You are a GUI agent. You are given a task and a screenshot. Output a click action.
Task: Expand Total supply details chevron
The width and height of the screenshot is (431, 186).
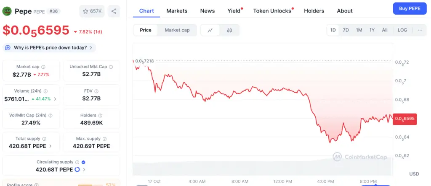51,146
